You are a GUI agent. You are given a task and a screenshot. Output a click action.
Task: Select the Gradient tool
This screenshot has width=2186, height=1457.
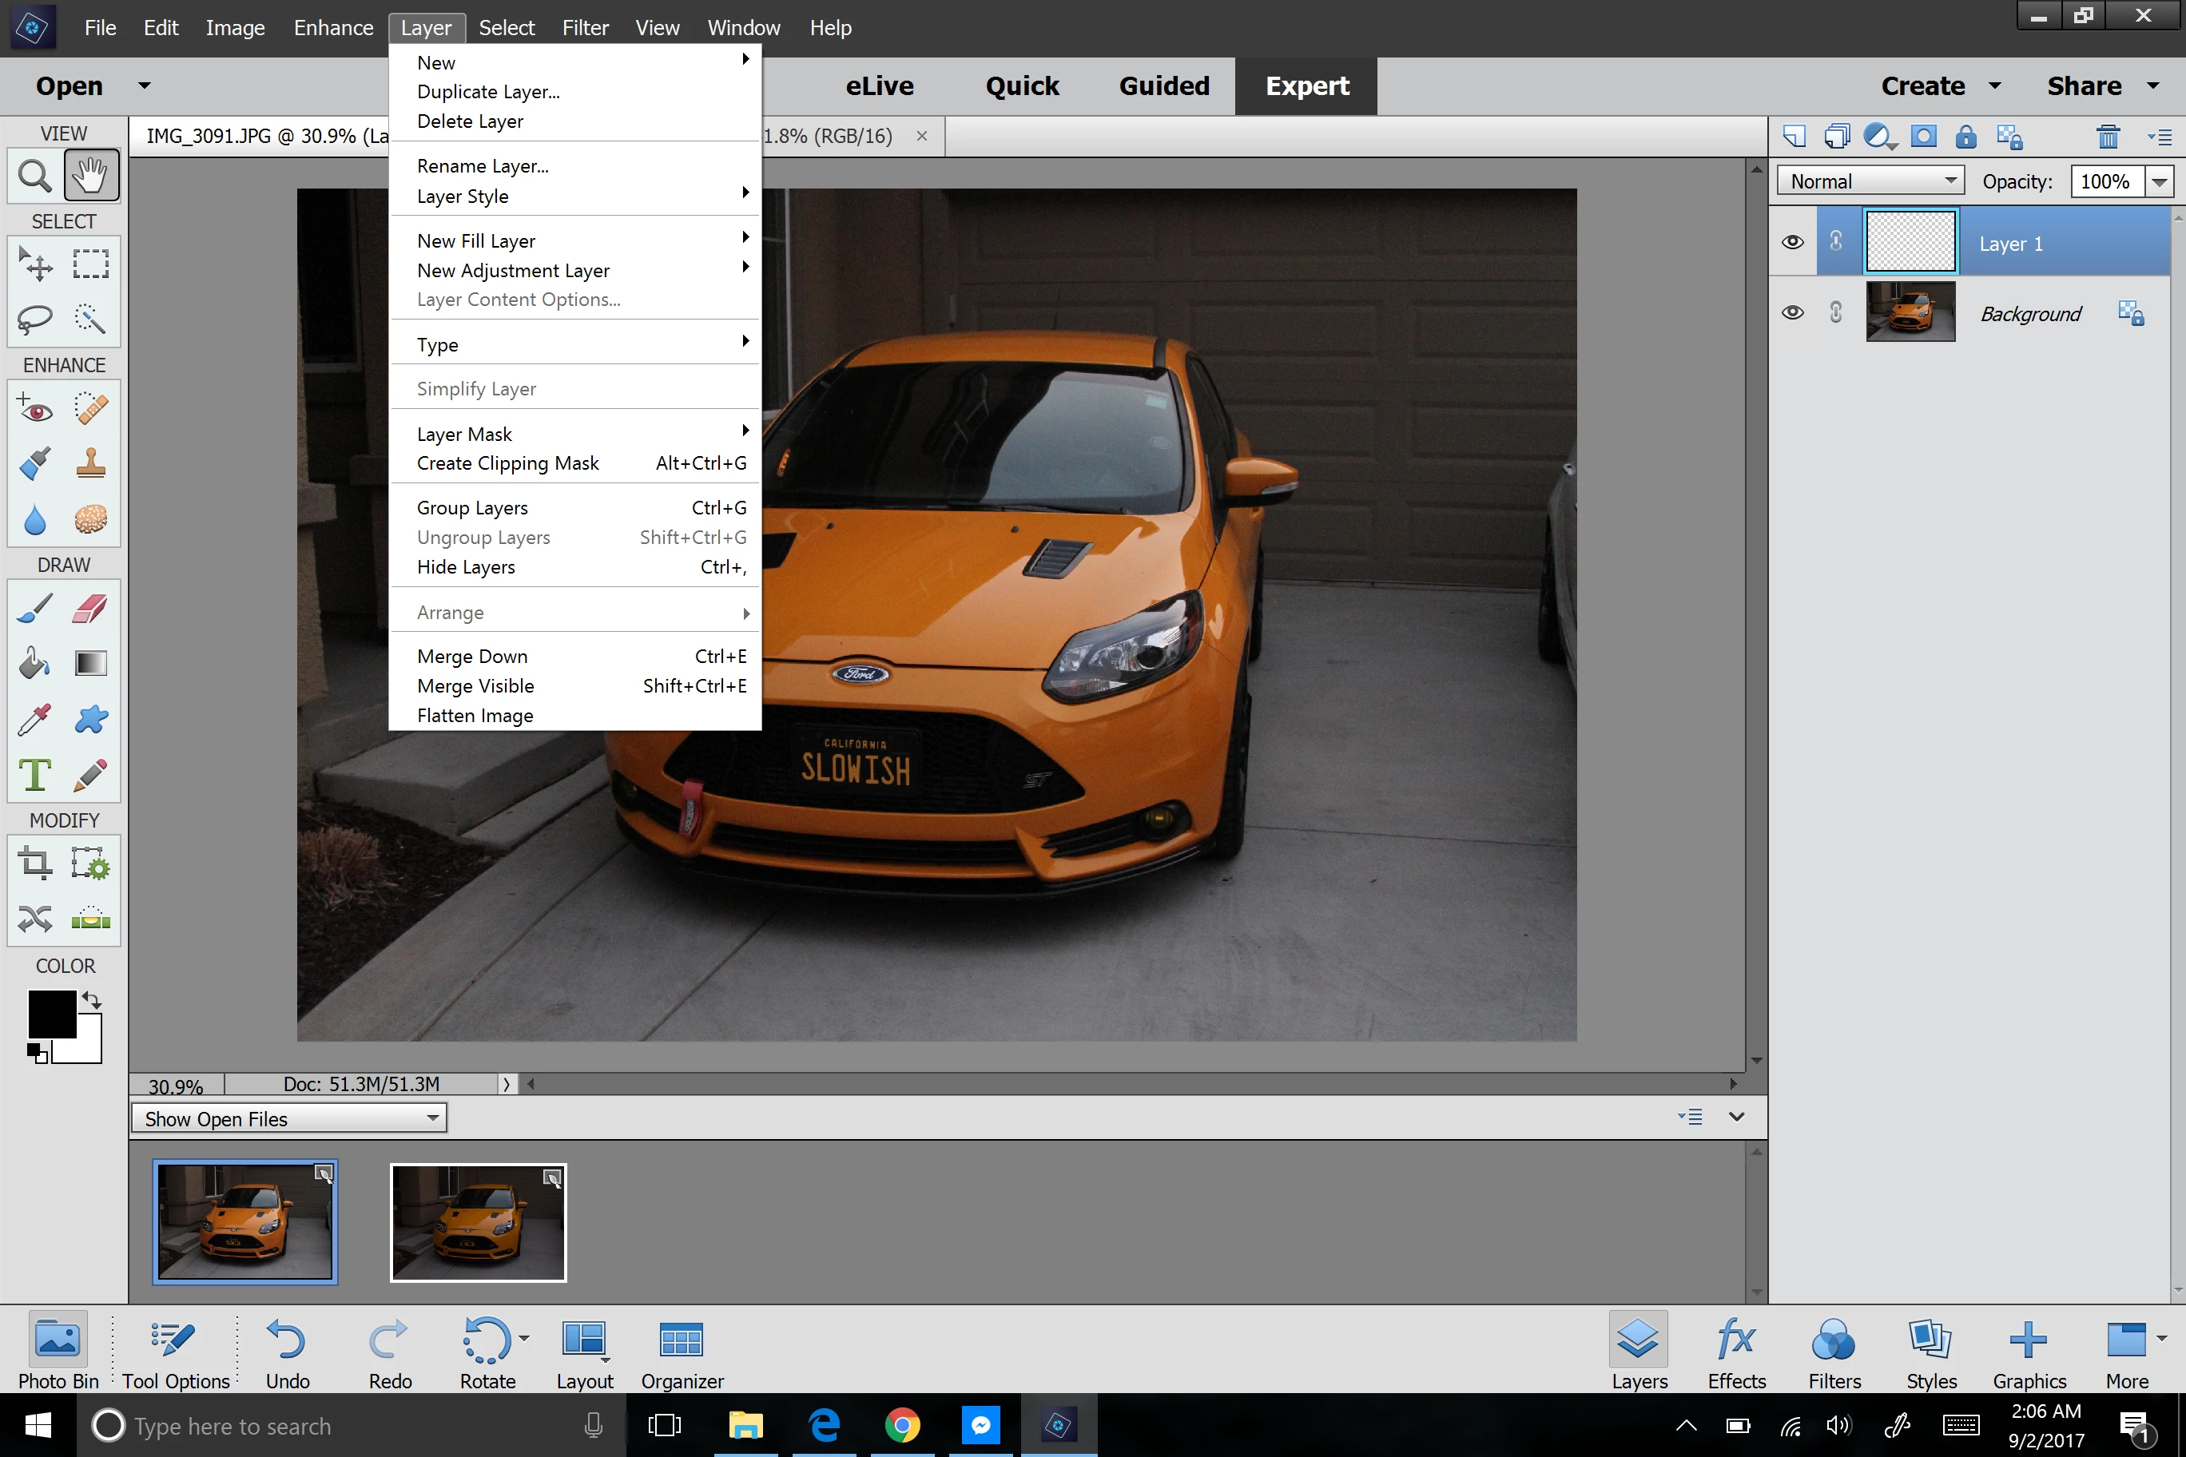(90, 664)
